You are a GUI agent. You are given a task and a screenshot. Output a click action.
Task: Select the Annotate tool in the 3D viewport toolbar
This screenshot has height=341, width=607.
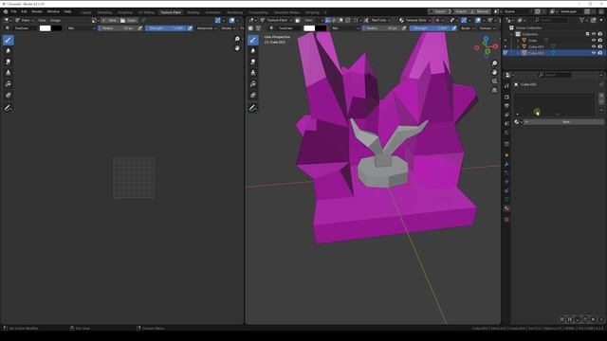point(253,108)
